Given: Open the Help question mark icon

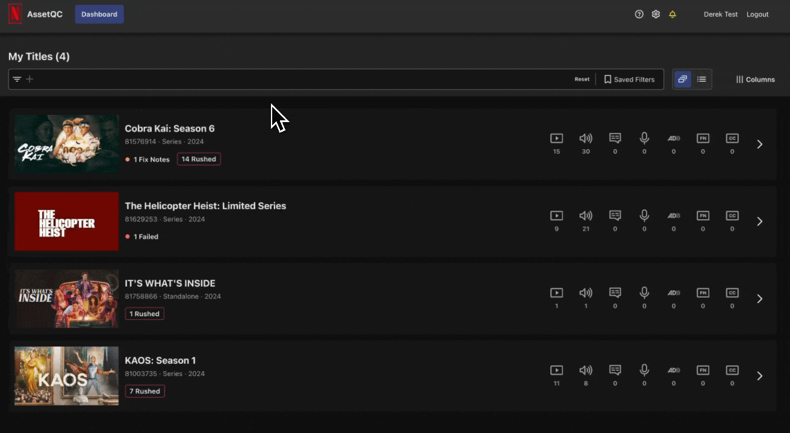Looking at the screenshot, I should (x=639, y=14).
